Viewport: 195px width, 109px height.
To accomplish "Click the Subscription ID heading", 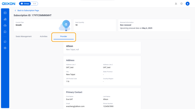I will tap(33, 15).
